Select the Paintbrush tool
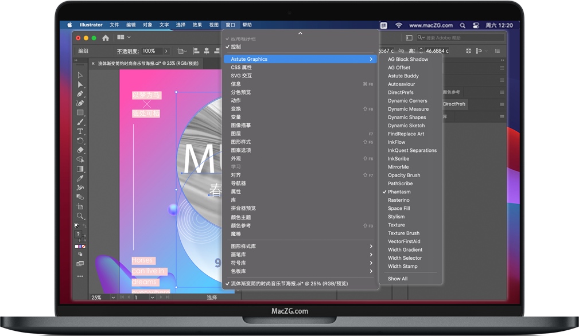The width and height of the screenshot is (579, 336). (x=80, y=122)
